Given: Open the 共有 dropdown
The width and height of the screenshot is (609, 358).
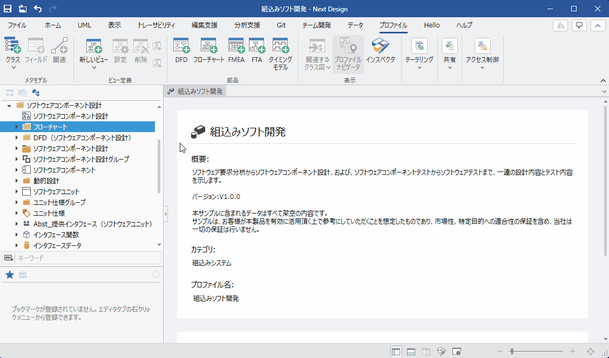Looking at the screenshot, I should [x=449, y=54].
